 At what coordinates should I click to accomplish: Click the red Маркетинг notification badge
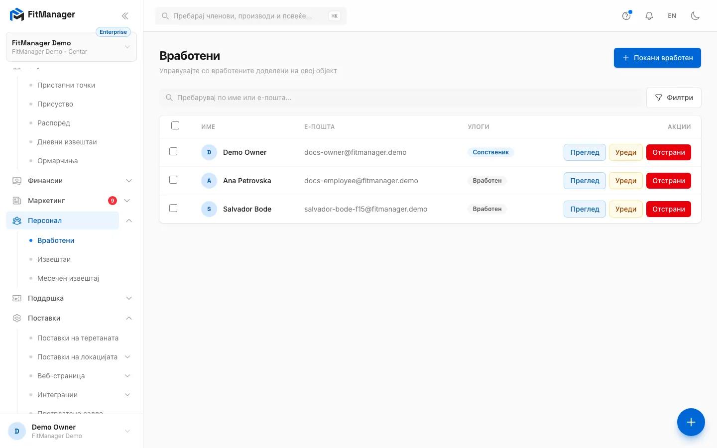click(113, 201)
